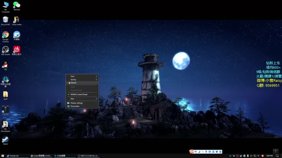Viewport: 282px width, 158px height.
Task: Expand the New submenu arrow
Action: pos(96,99)
